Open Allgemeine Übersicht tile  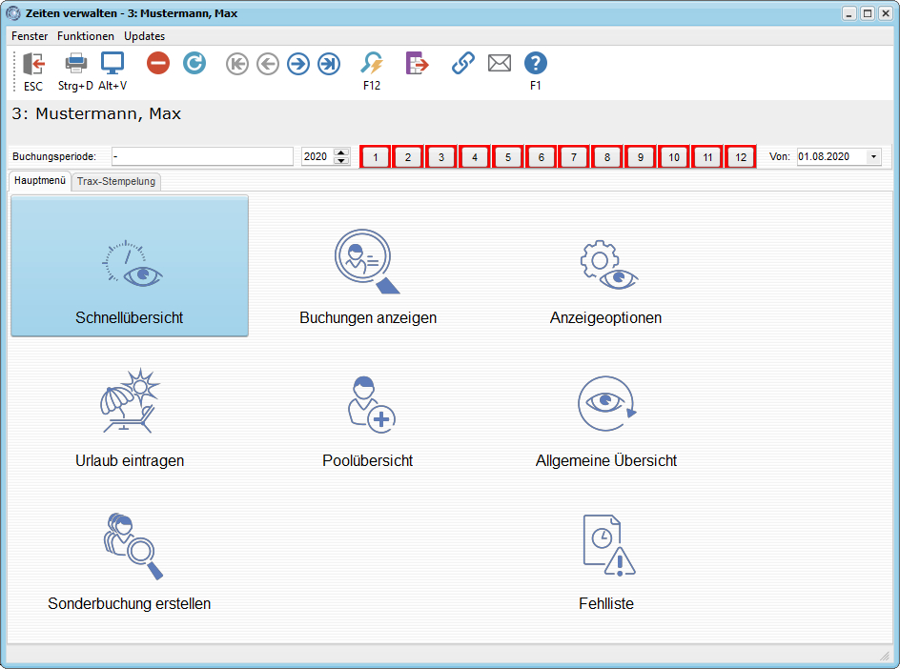point(606,422)
